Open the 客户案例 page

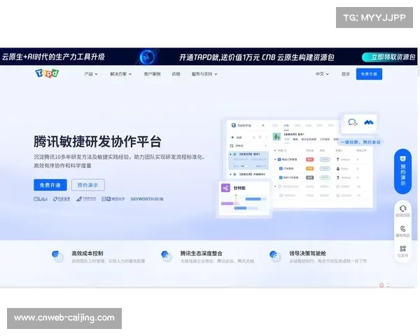[152, 74]
